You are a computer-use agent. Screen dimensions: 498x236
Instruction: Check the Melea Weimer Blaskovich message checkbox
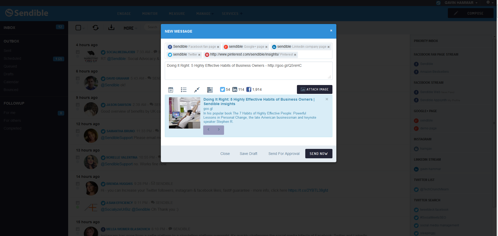tap(78, 229)
